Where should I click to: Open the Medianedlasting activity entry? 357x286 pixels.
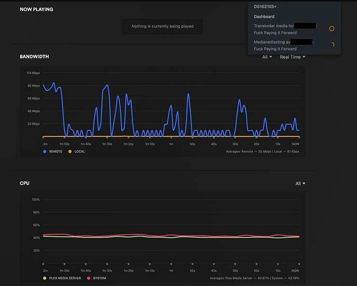(294, 46)
